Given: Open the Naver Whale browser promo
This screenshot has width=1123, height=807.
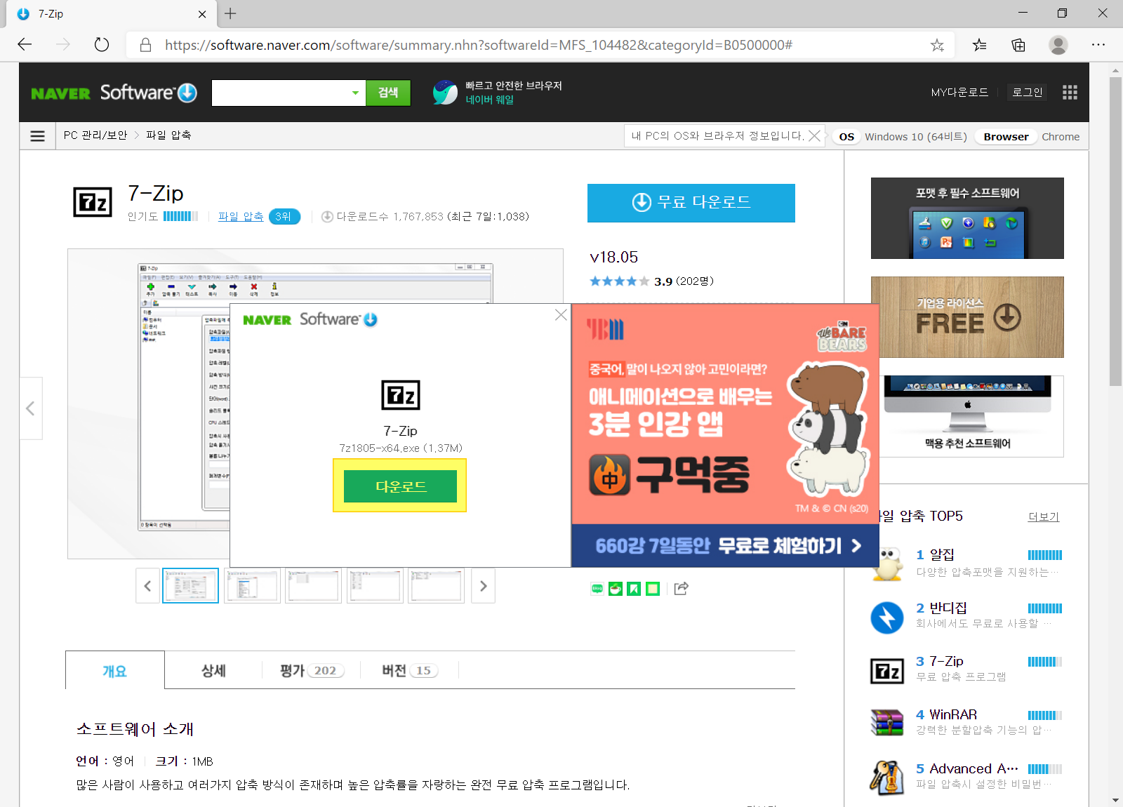Looking at the screenshot, I should tap(498, 93).
